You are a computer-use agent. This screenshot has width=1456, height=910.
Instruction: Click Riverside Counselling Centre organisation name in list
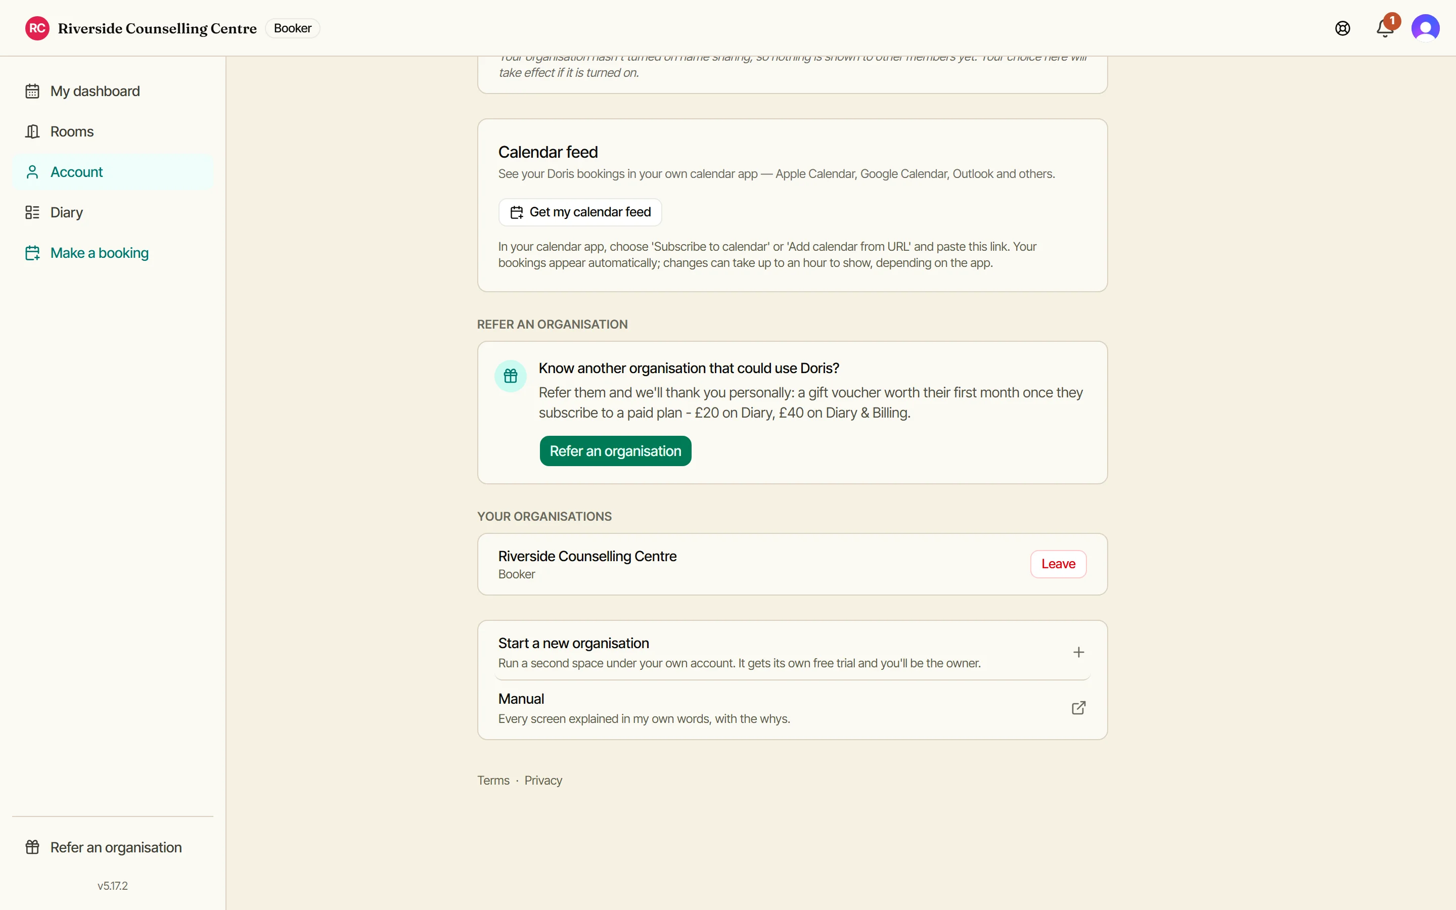(587, 556)
